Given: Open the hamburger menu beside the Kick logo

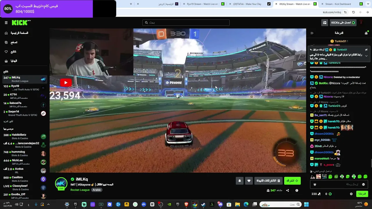Looking at the screenshot, I should coord(6,23).
